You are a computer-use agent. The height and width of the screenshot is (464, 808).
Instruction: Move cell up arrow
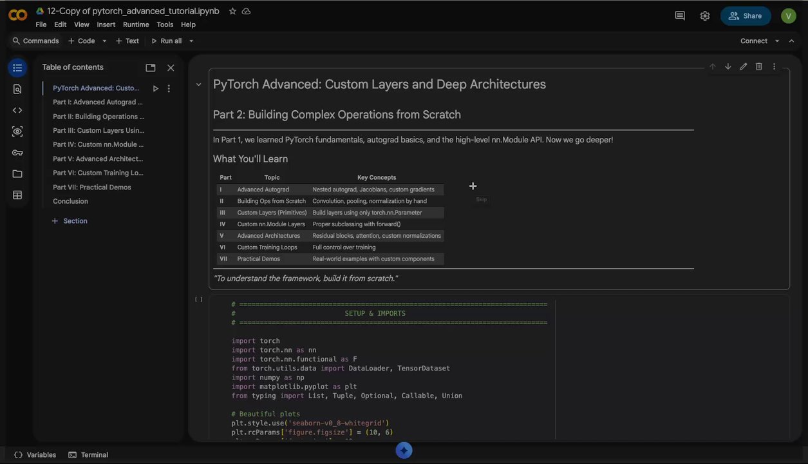pyautogui.click(x=713, y=66)
